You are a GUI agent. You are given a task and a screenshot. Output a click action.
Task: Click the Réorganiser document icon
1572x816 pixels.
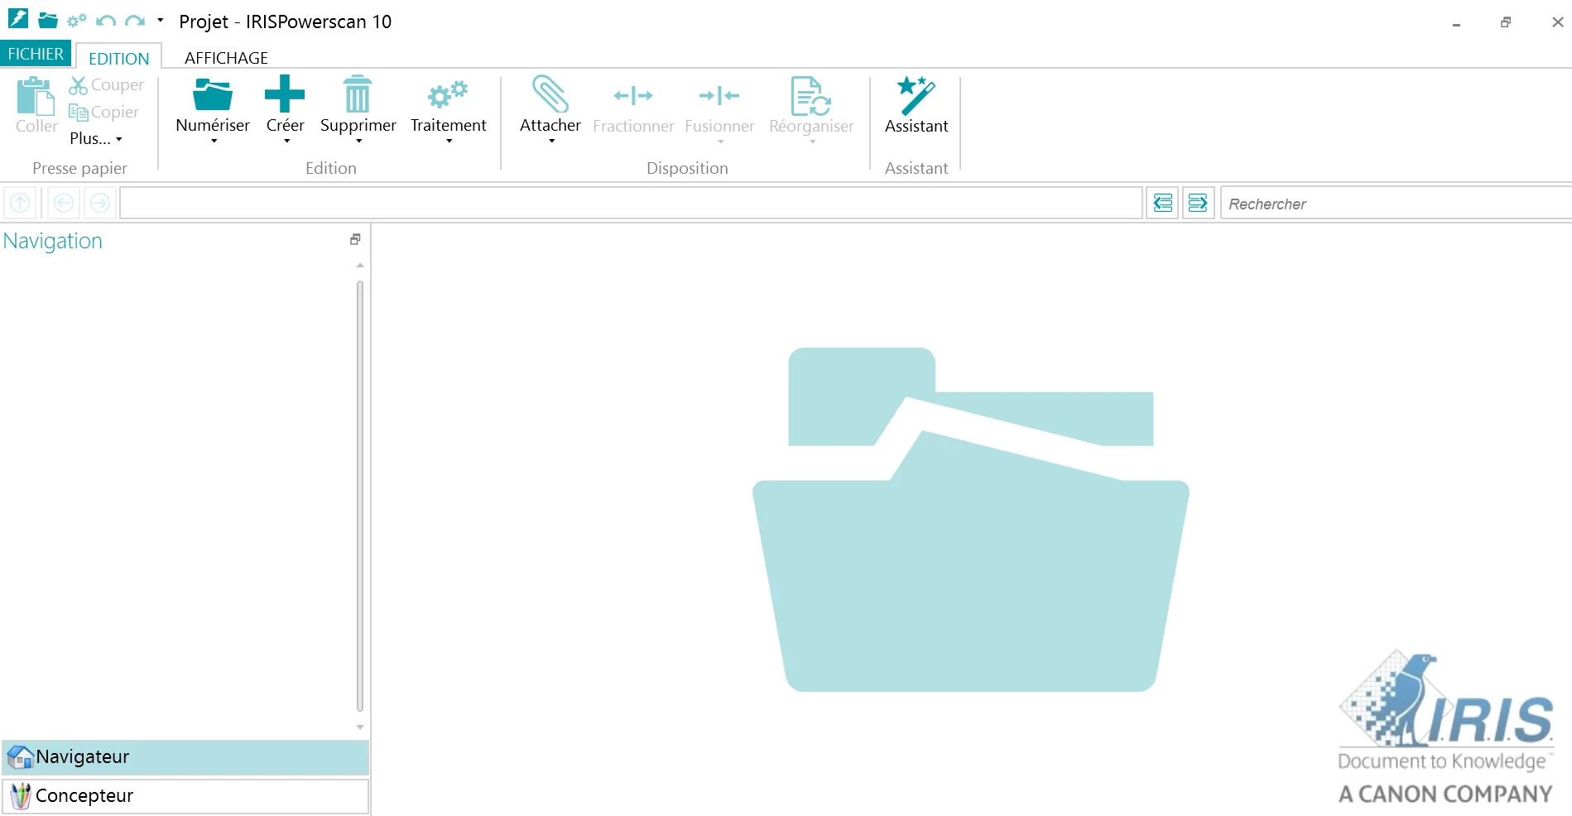coord(810,95)
